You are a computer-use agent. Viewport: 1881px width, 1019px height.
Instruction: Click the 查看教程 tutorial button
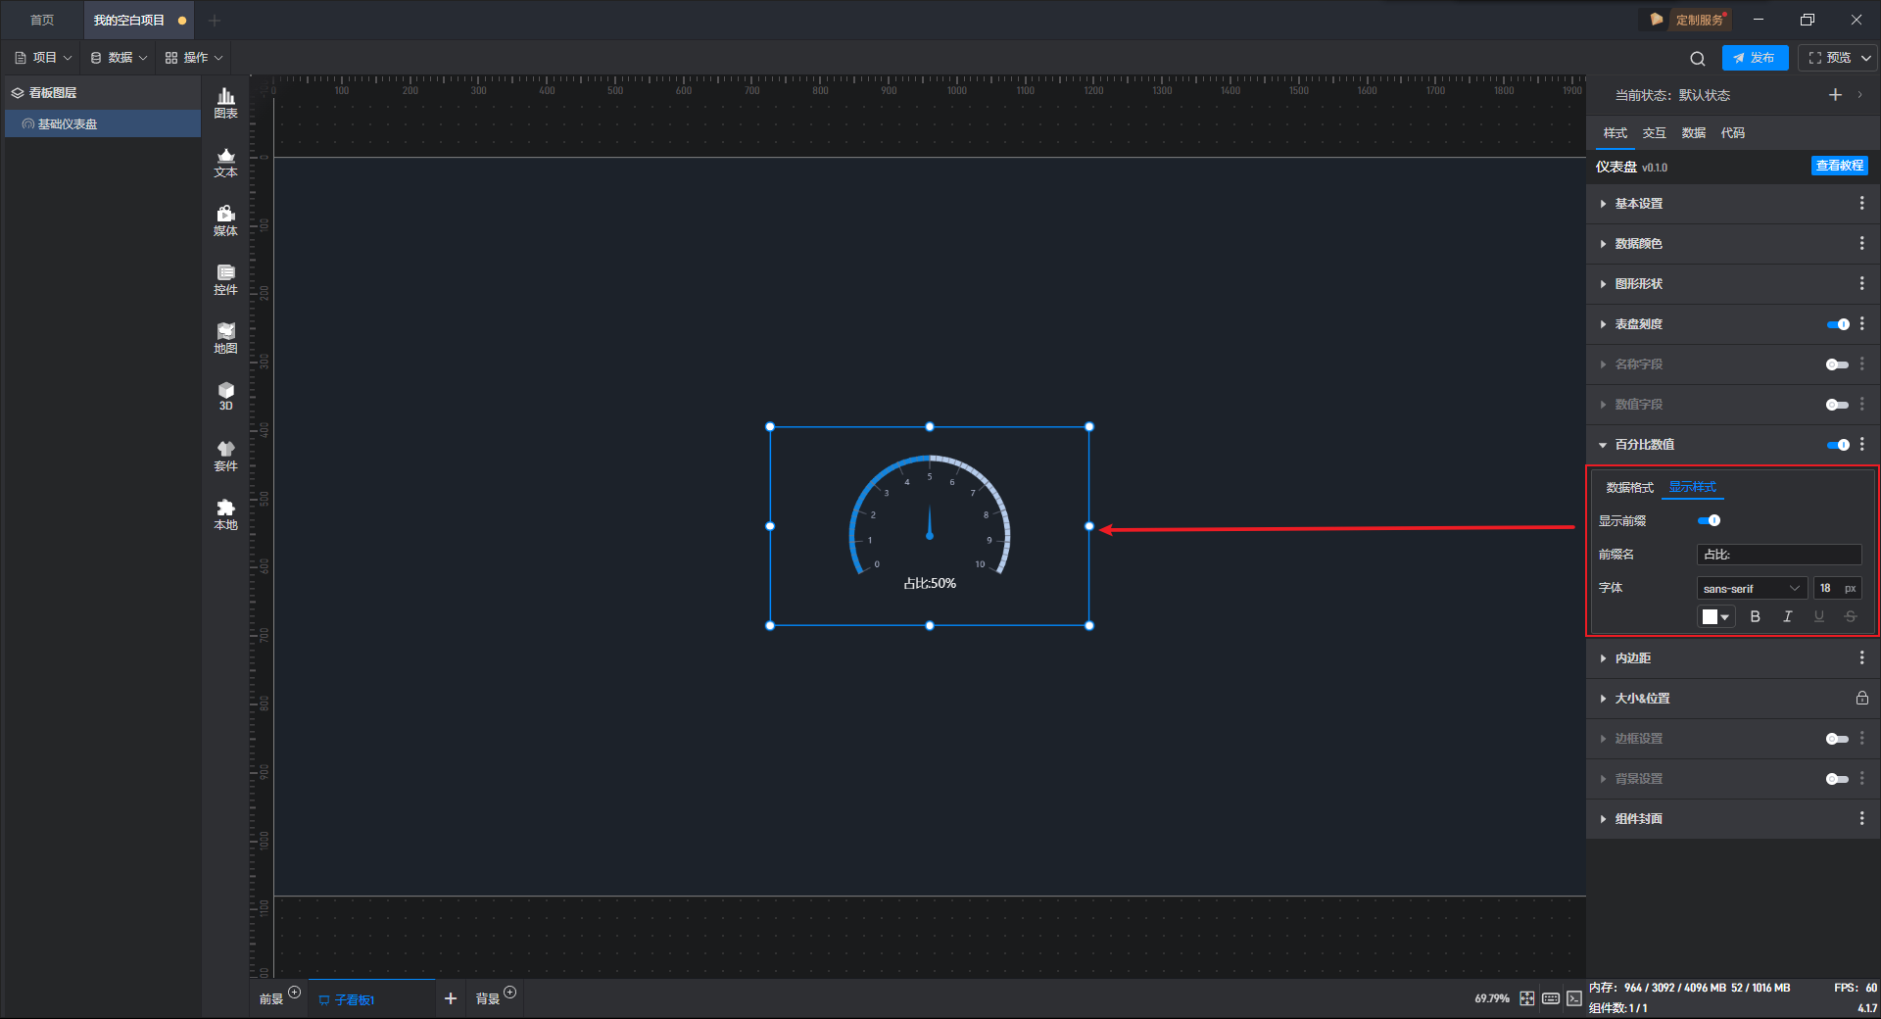pyautogui.click(x=1839, y=166)
